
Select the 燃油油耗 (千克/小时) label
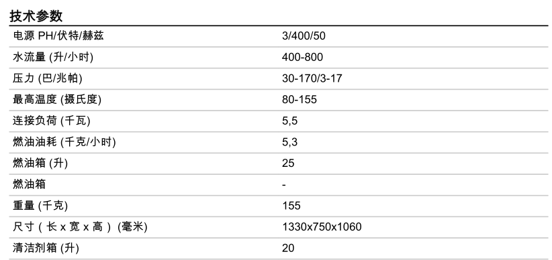[x=64, y=142]
